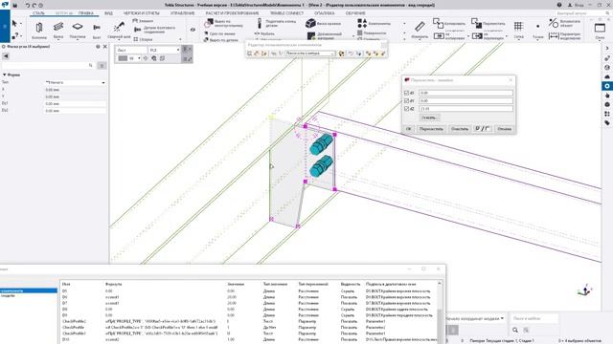This screenshot has height=344, width=613.
Task: Switch to the СТАЛЬ ribbon tab
Action: (x=38, y=13)
